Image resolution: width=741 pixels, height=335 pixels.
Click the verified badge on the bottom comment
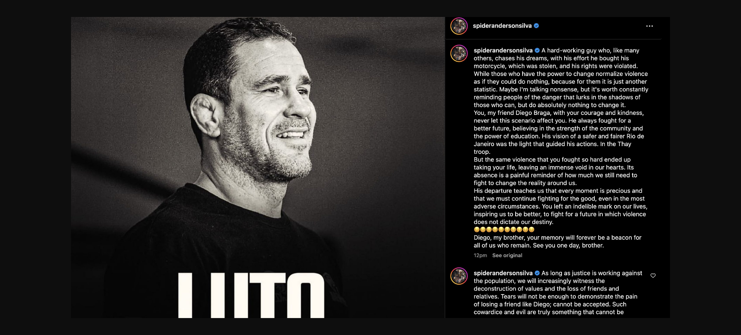(x=537, y=273)
